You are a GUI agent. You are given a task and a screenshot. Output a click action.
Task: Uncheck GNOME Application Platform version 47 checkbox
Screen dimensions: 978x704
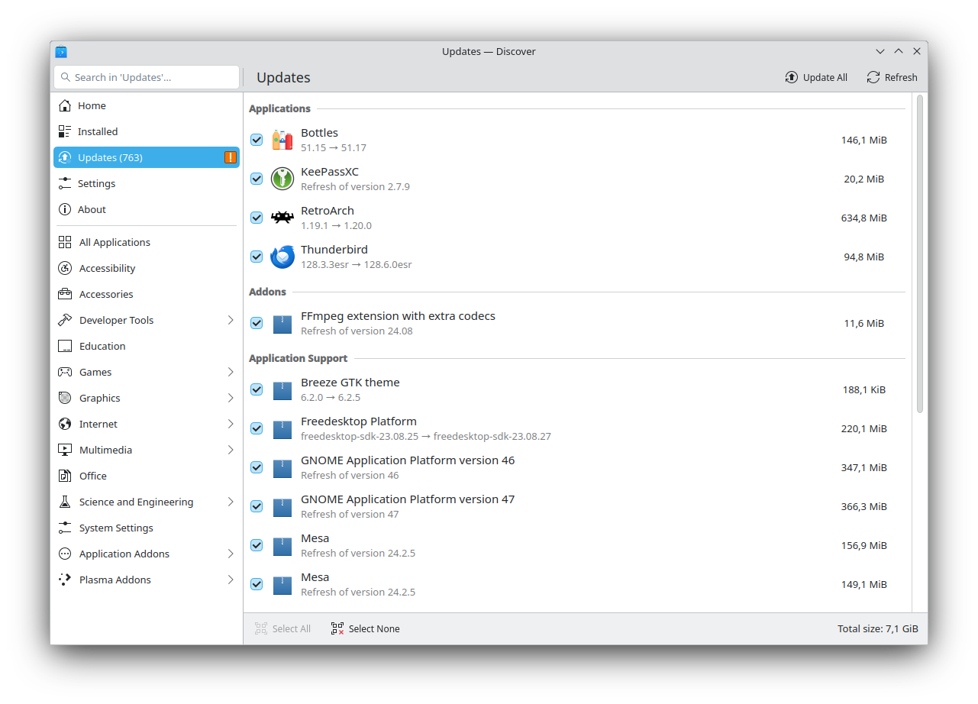point(257,506)
